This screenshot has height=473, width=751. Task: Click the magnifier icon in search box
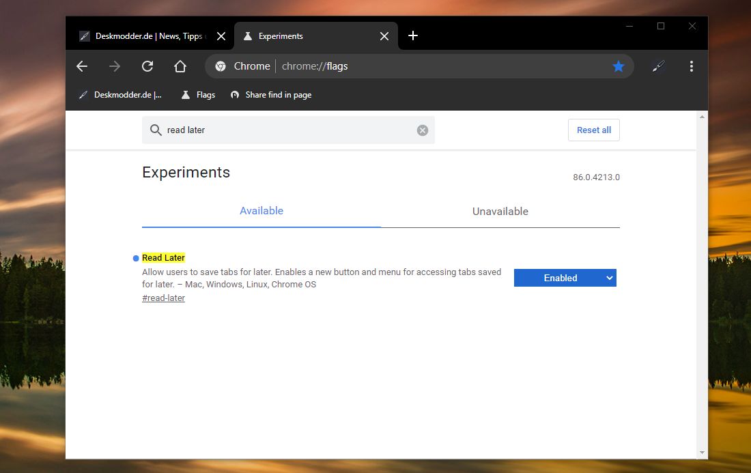[x=156, y=130]
